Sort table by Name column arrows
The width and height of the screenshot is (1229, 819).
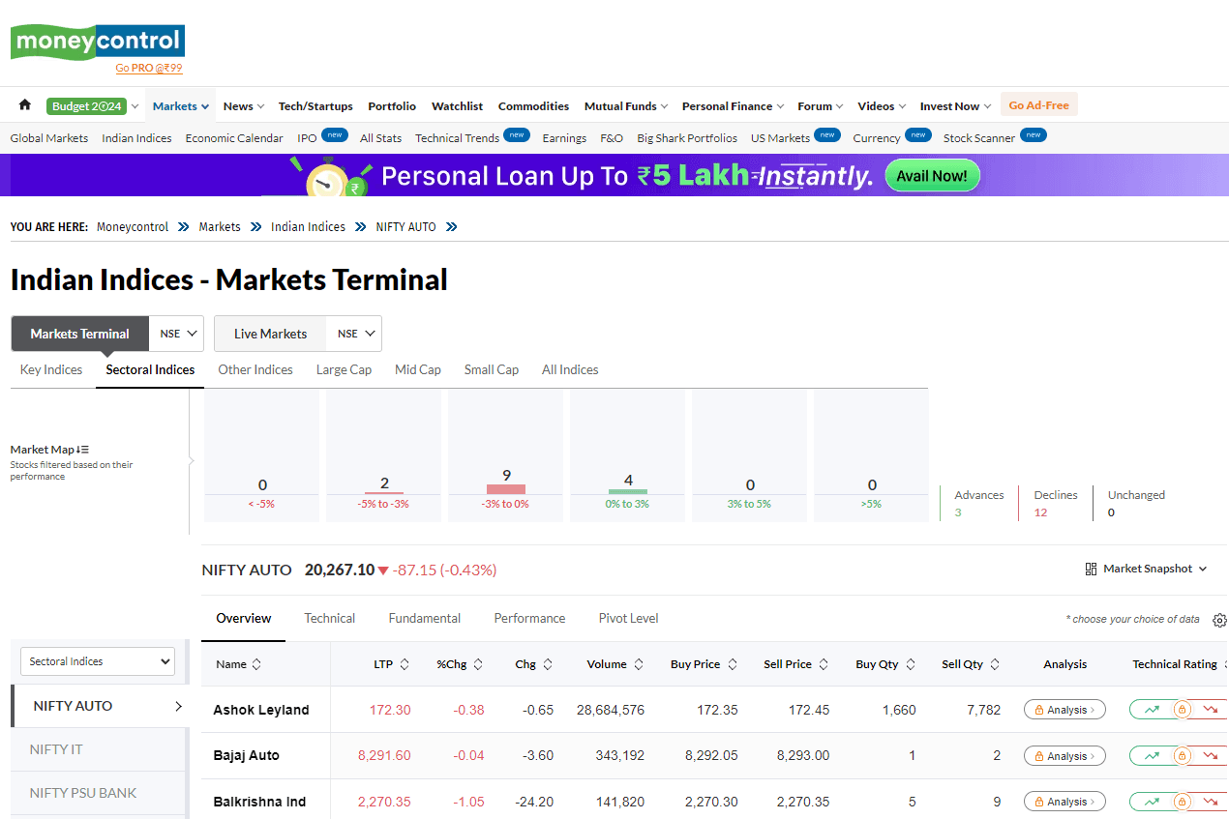pyautogui.click(x=256, y=664)
